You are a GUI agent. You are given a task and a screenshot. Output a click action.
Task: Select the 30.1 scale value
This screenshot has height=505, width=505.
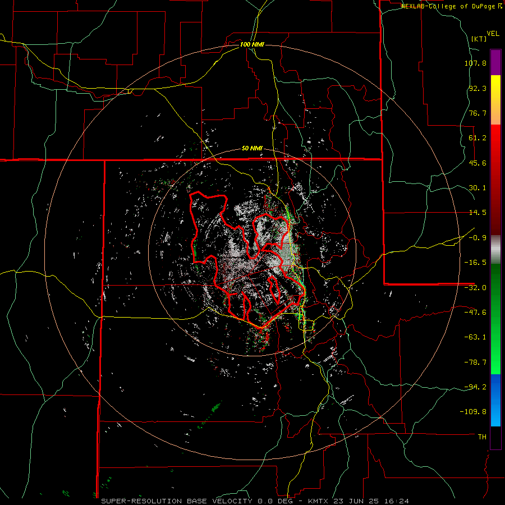[x=478, y=188]
